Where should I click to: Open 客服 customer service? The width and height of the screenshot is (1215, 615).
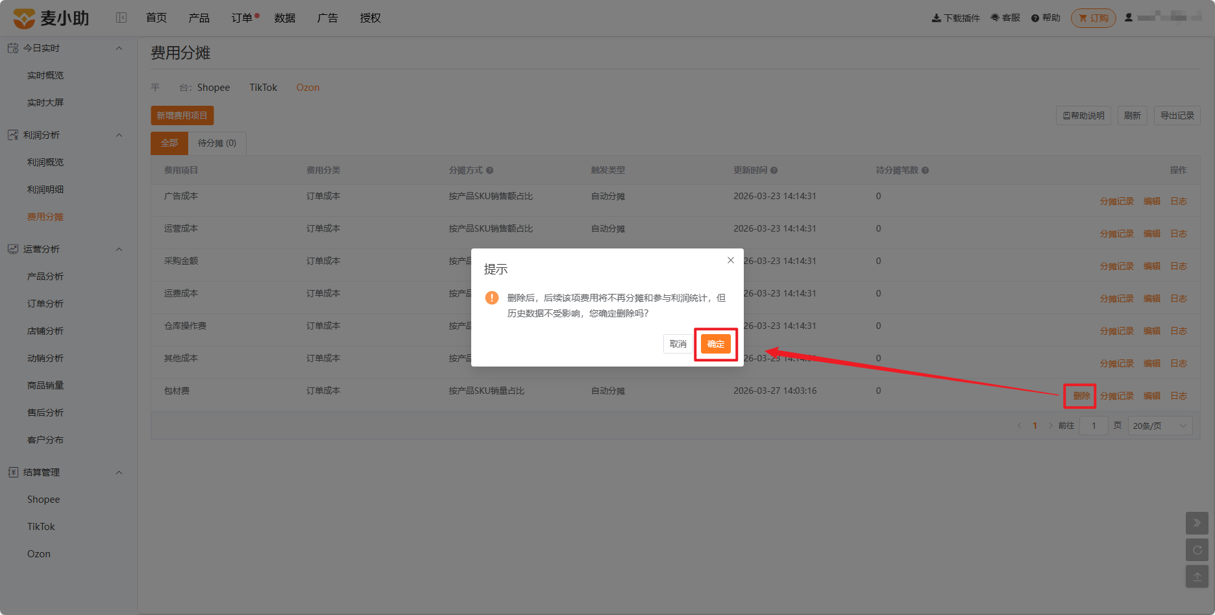[x=1005, y=18]
